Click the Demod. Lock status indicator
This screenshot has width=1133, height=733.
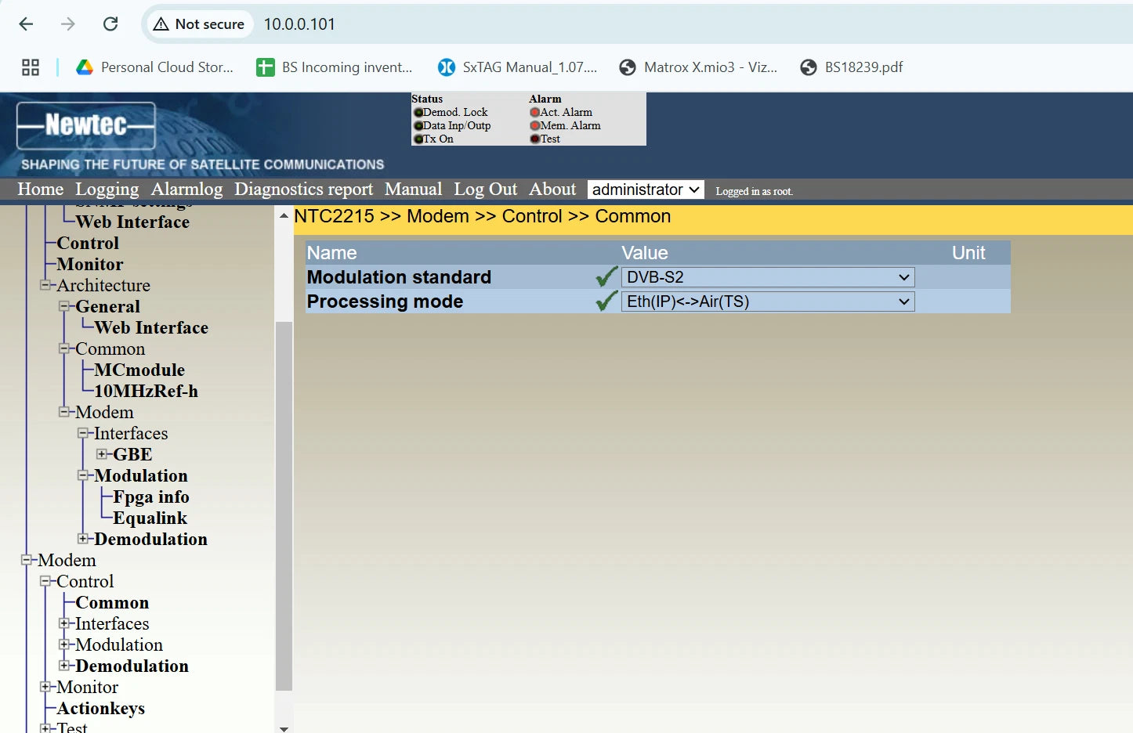pos(418,113)
